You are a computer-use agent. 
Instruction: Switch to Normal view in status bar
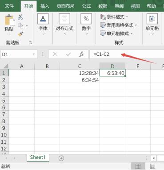[138, 166]
